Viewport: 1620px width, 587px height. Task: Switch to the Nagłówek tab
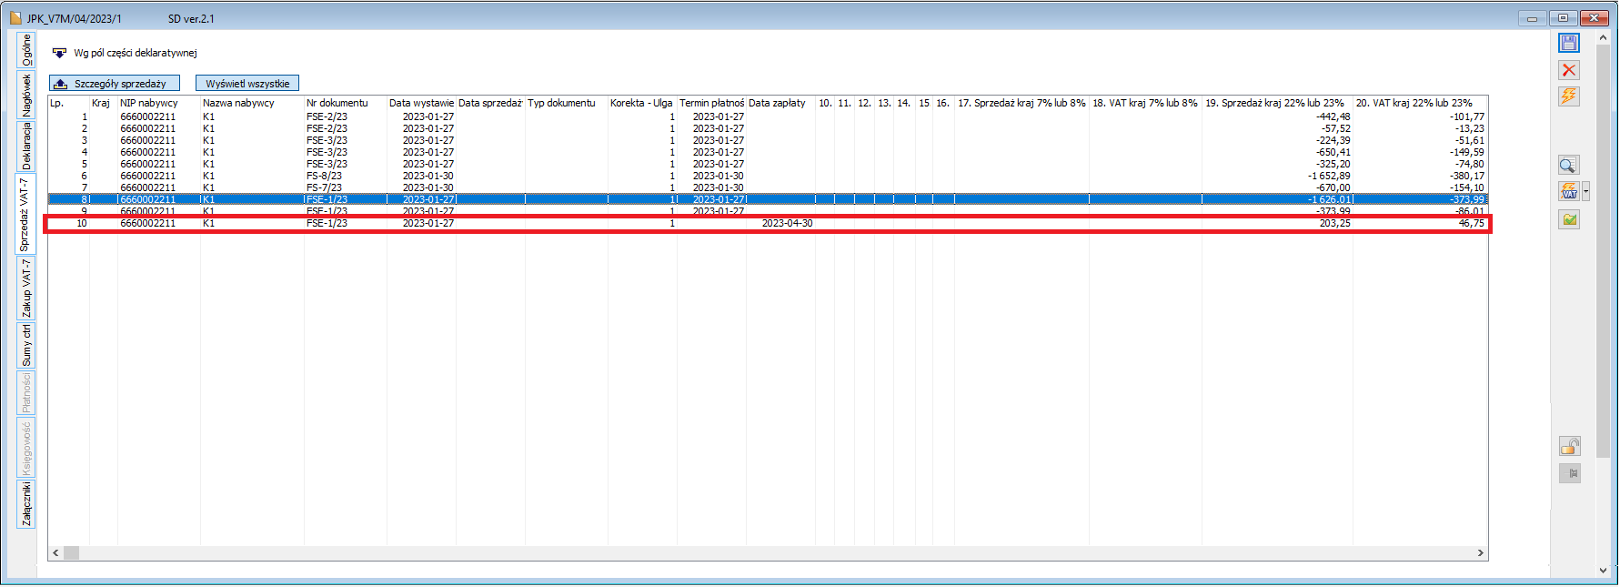tap(26, 95)
